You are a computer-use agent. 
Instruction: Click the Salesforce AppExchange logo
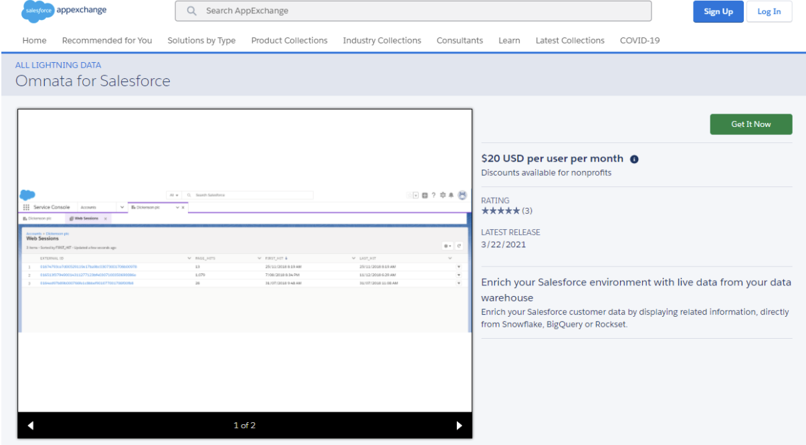point(64,11)
